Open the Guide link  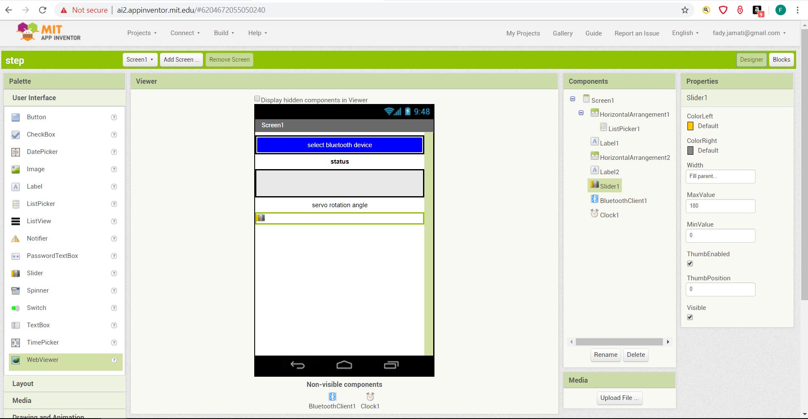(x=594, y=33)
